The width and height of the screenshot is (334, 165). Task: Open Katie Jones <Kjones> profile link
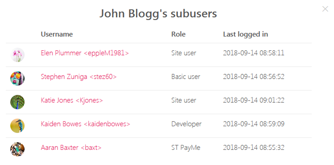tap(72, 100)
